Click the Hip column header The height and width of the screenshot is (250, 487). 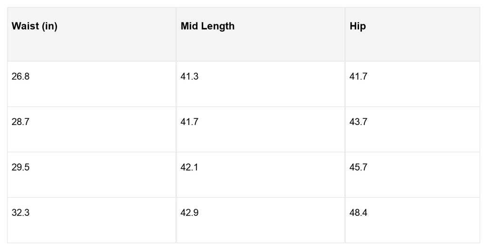point(413,34)
